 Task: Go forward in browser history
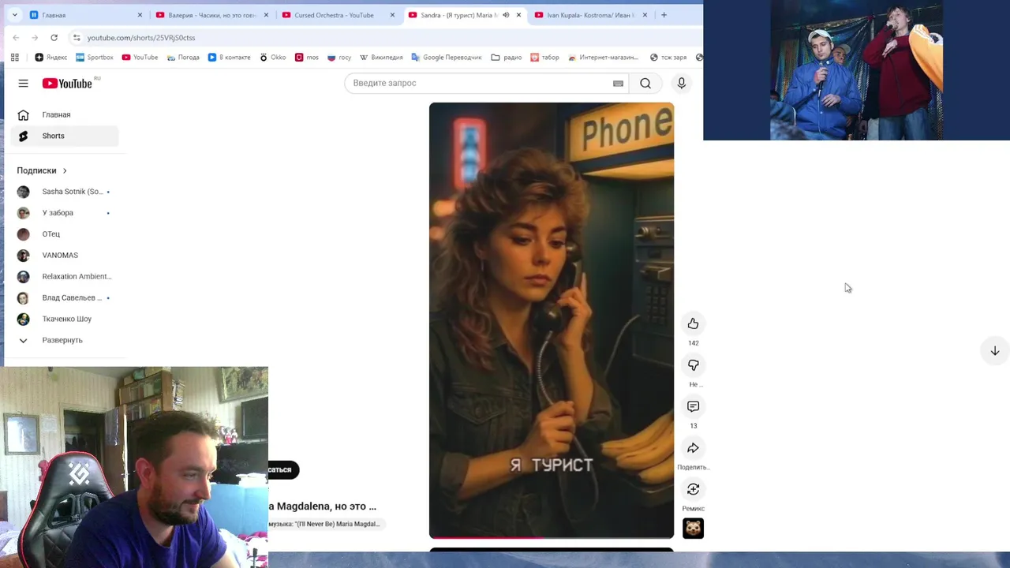pyautogui.click(x=35, y=37)
